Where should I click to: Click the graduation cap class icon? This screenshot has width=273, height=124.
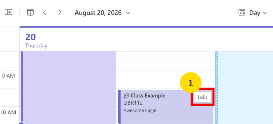click(126, 96)
